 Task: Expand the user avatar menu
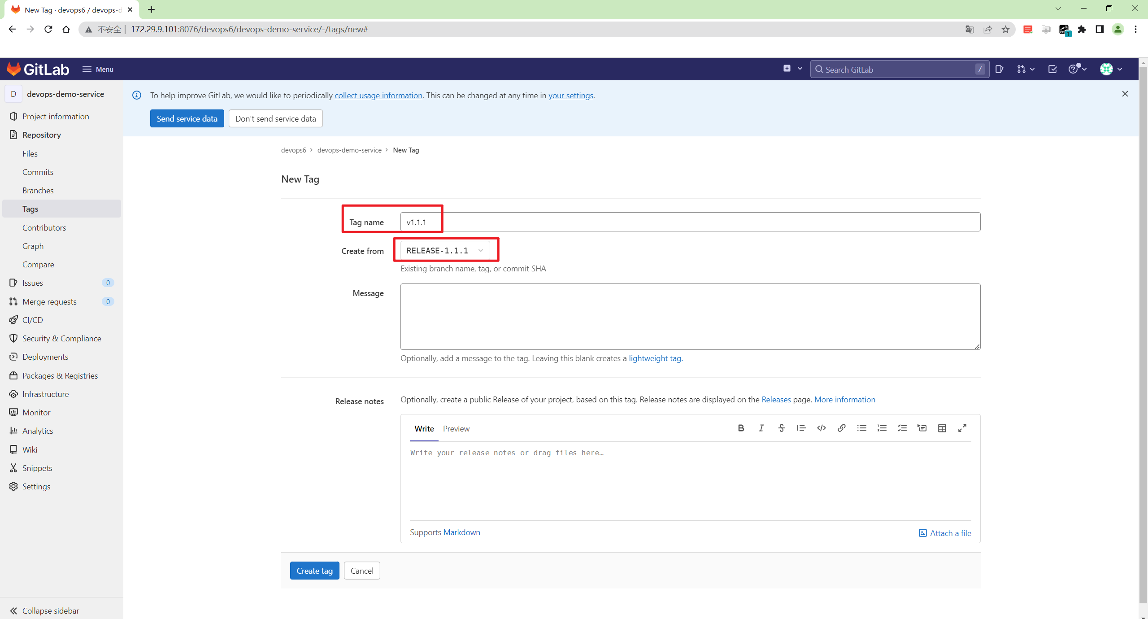pyautogui.click(x=1111, y=69)
